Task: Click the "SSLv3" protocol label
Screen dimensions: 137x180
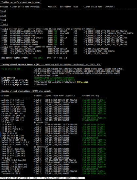Action: (3, 15)
